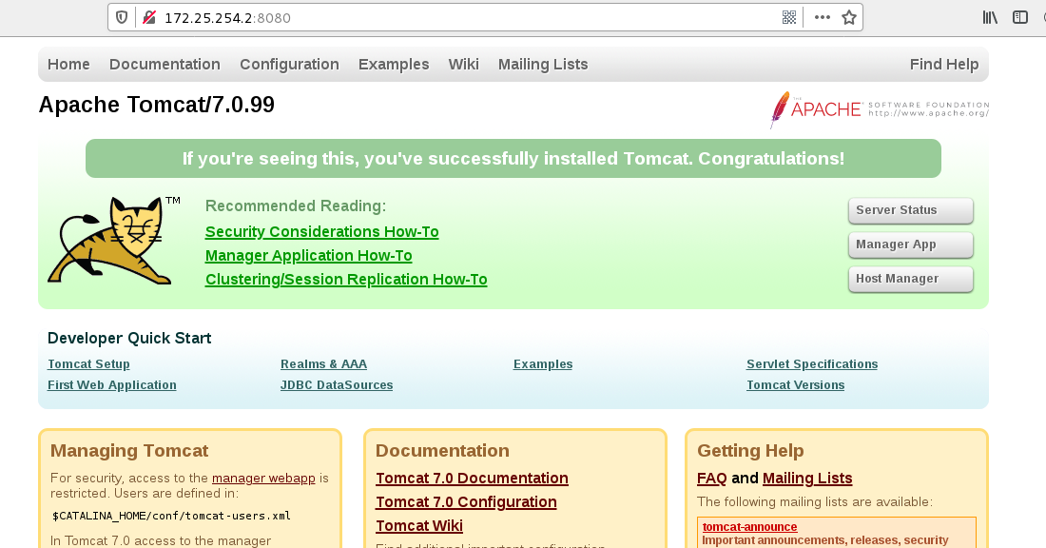Click the Host Manager button
Viewport: 1046px width, 548px height.
[x=911, y=279]
